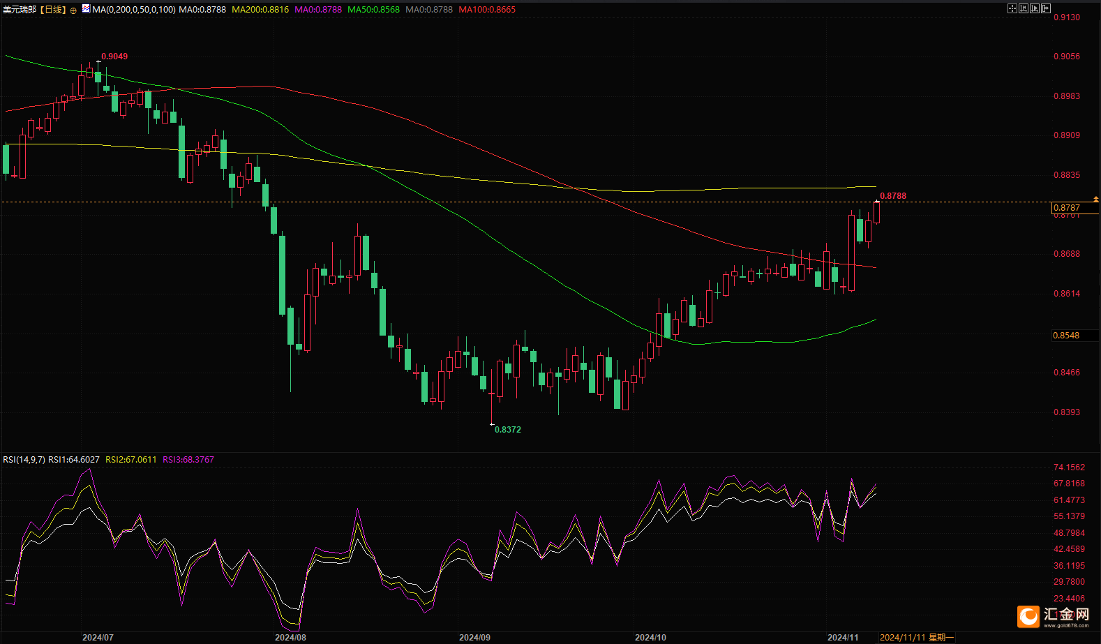Click the 67.8168 RSI axis value

pyautogui.click(x=1069, y=484)
